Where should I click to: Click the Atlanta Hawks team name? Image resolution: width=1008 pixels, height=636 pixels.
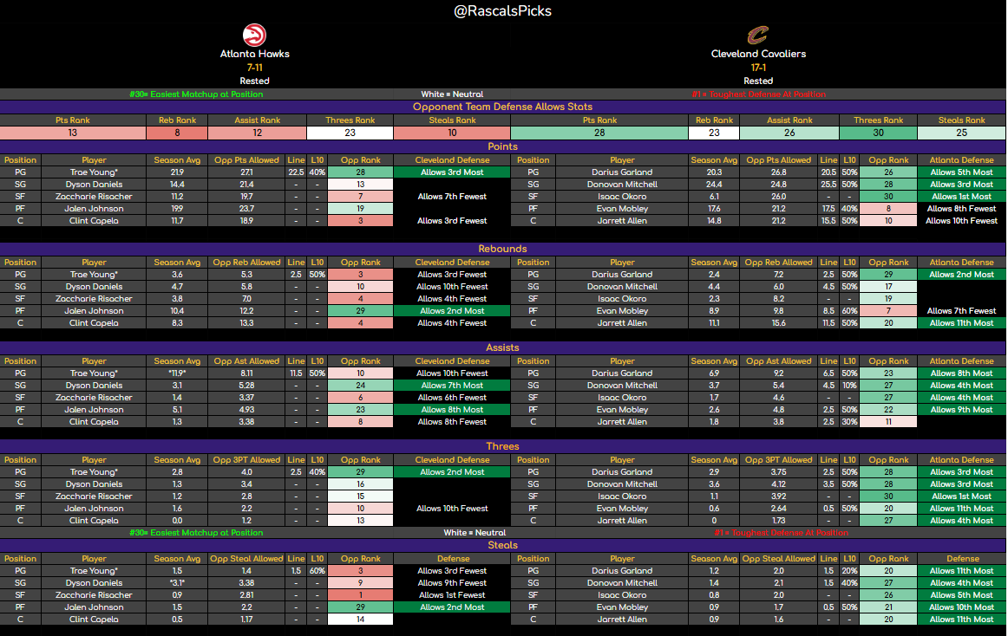click(x=254, y=54)
